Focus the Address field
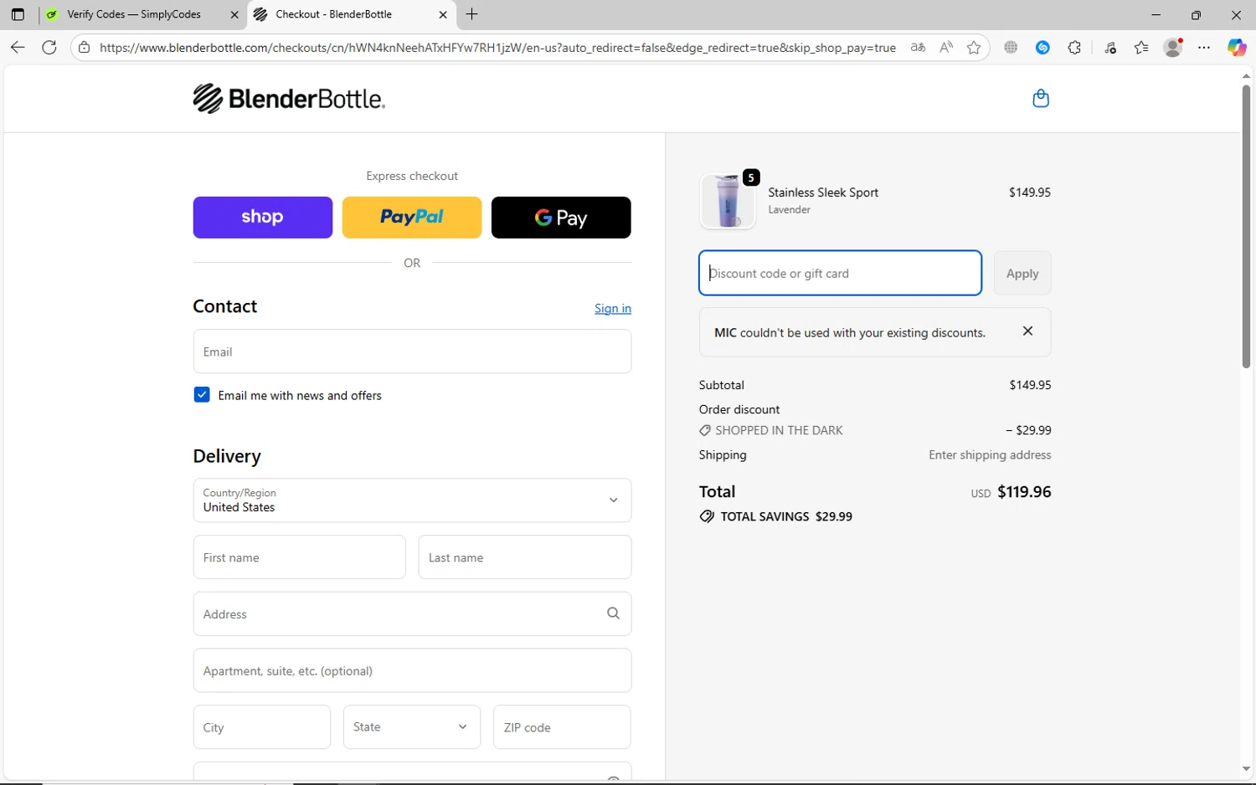The width and height of the screenshot is (1256, 785). click(x=412, y=613)
